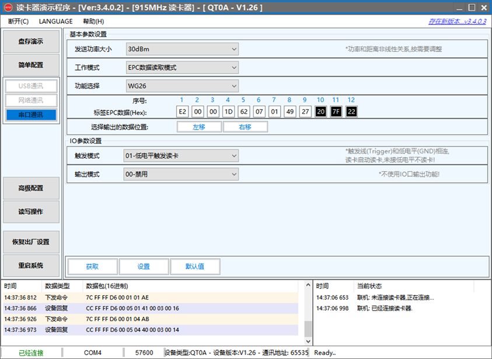The width and height of the screenshot is (492, 359).
Task: Open the LANGUAGE menu
Action: (x=55, y=21)
